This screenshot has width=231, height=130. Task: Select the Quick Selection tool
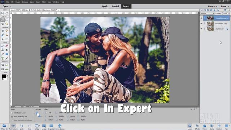tap(7, 24)
